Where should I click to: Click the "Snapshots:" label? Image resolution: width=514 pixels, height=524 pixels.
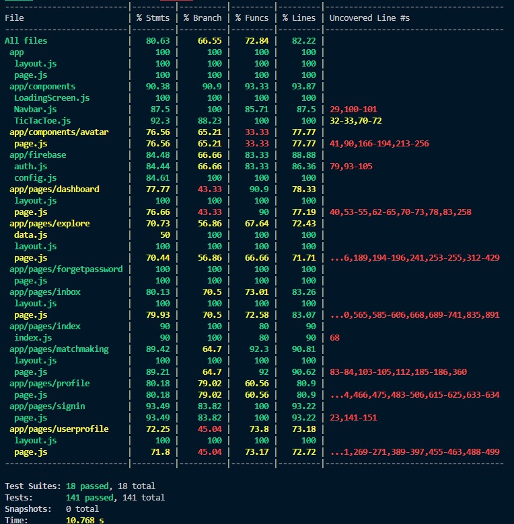pyautogui.click(x=28, y=509)
